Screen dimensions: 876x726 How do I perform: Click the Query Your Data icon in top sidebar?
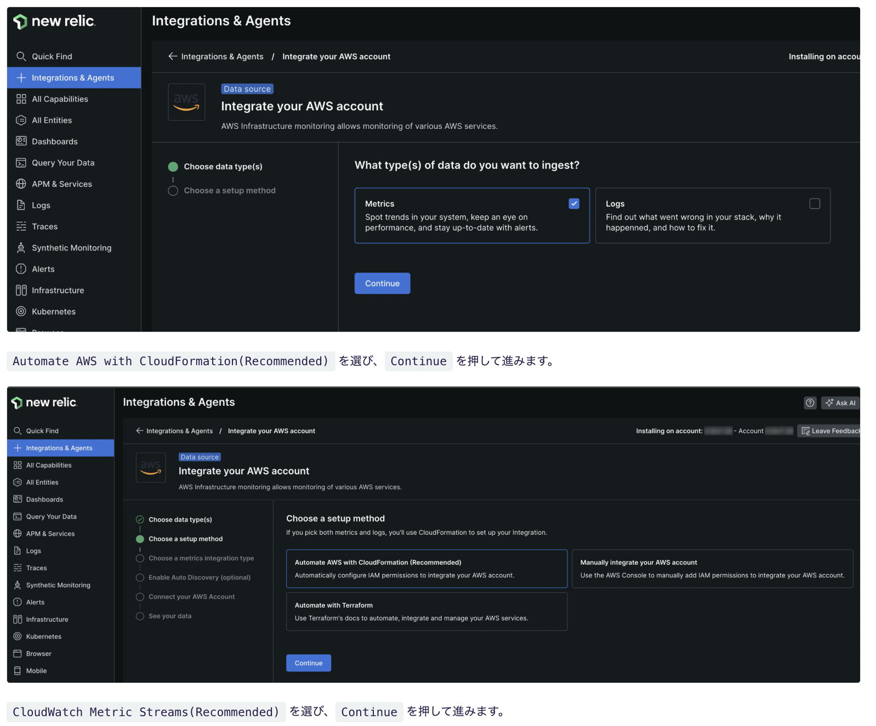21,163
